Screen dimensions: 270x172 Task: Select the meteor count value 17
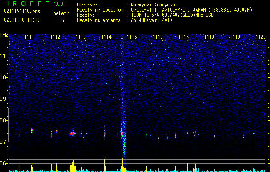[62, 20]
